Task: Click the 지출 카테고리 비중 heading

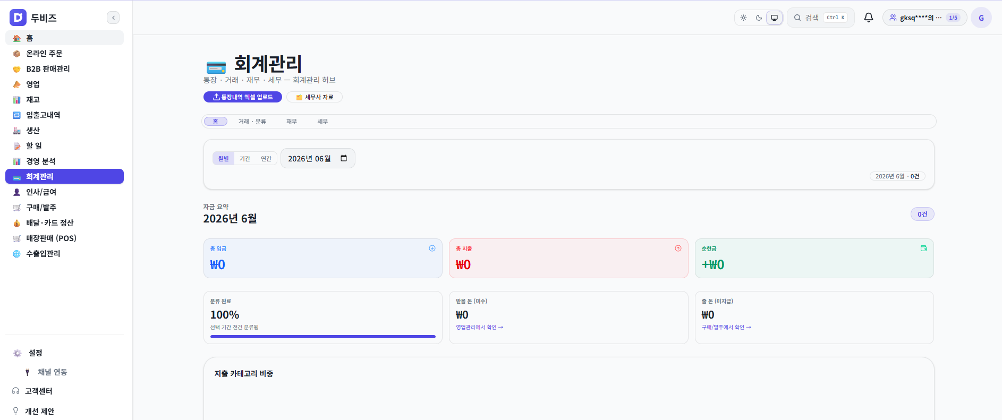Action: click(x=244, y=374)
